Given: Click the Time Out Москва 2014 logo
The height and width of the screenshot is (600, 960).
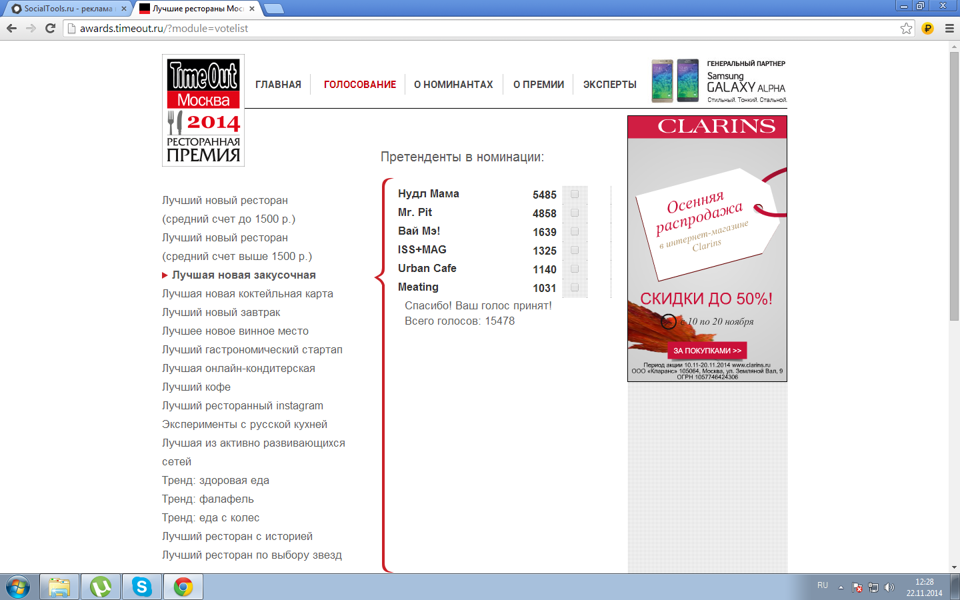Looking at the screenshot, I should click(203, 110).
